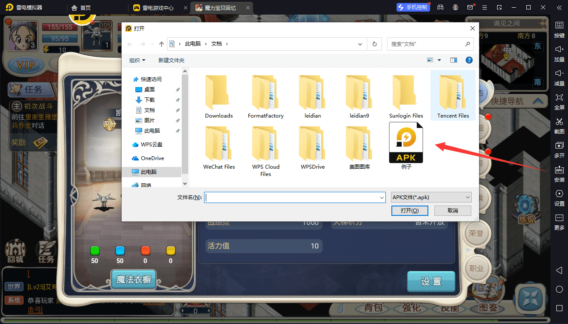This screenshot has width=568, height=324.
Task: Click the 取消 cancel button
Action: pyautogui.click(x=452, y=211)
